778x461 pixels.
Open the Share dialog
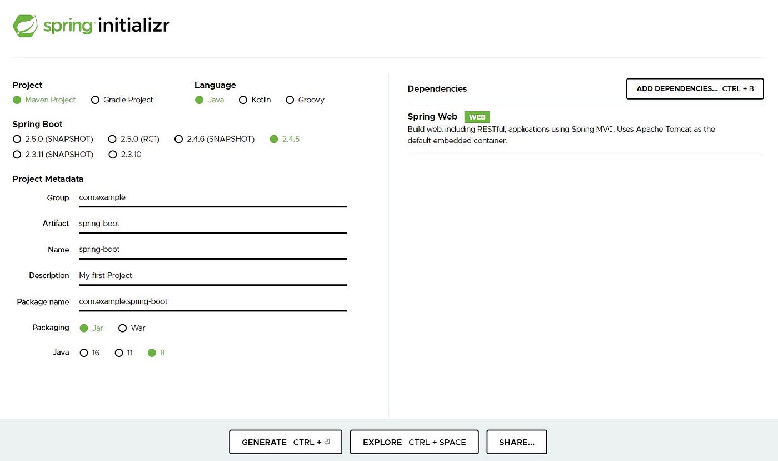click(x=517, y=442)
